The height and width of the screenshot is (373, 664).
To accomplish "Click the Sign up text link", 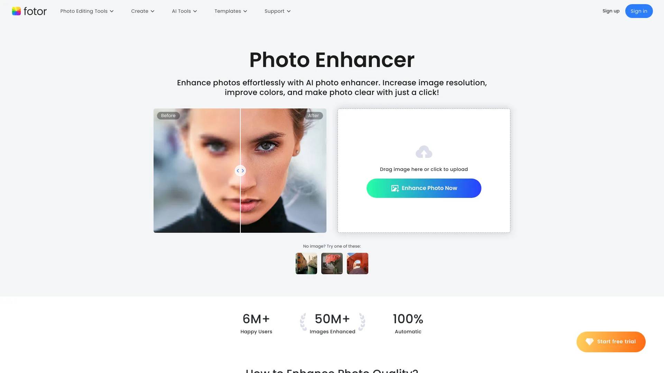I will (611, 11).
